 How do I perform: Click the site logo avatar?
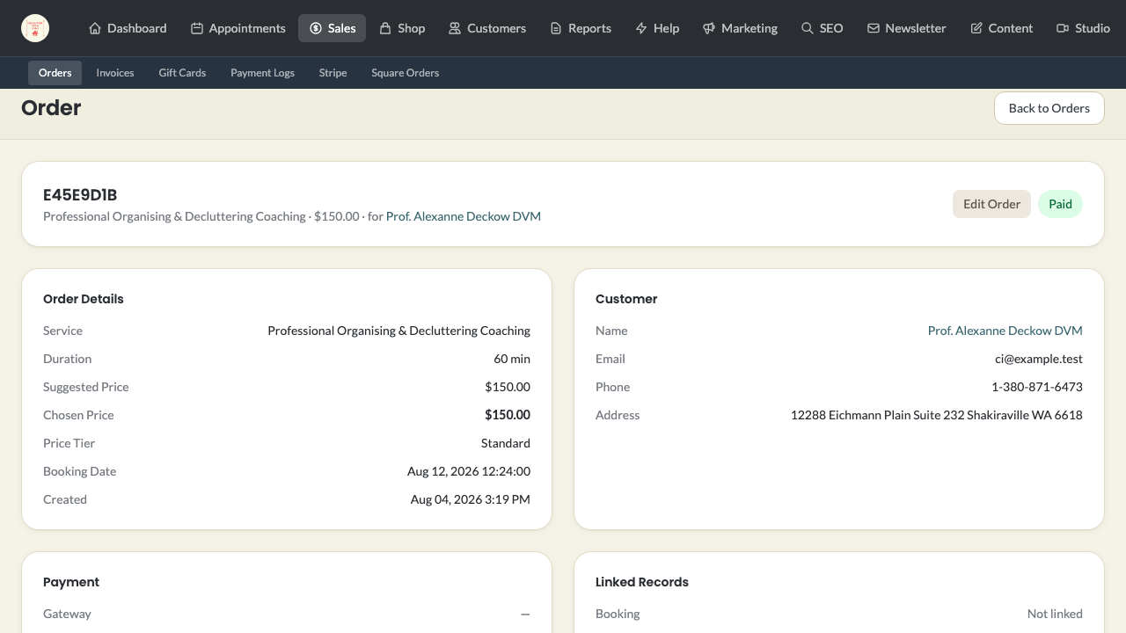click(35, 28)
